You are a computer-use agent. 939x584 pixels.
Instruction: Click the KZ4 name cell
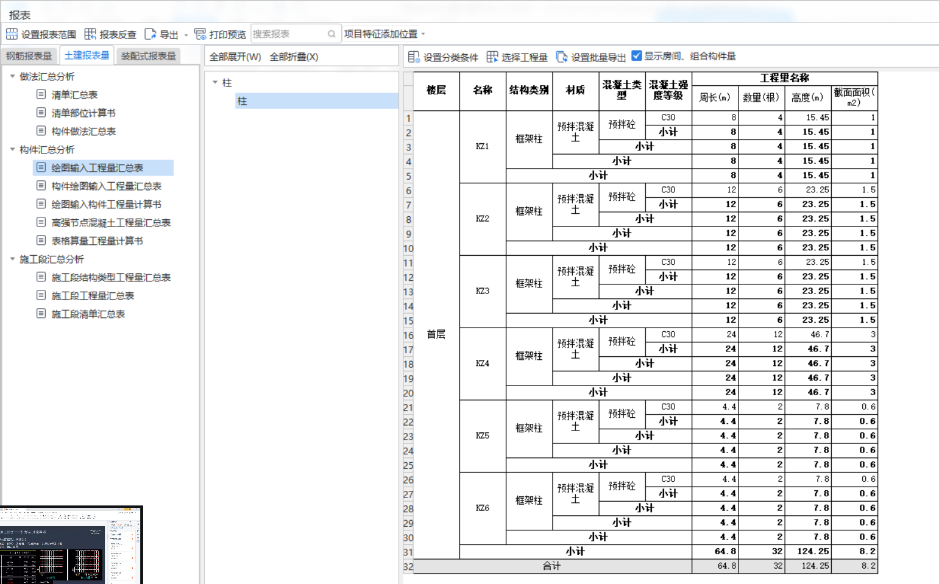(483, 363)
